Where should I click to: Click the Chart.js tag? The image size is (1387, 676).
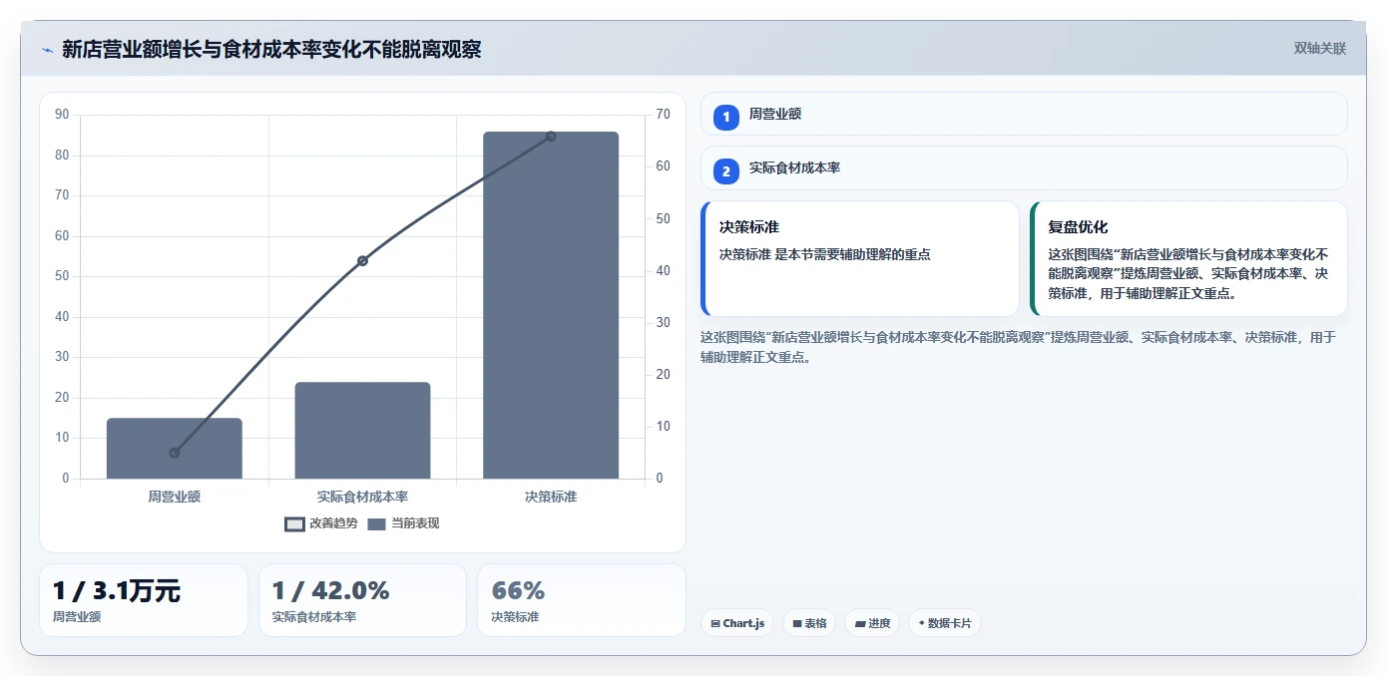[x=737, y=623]
